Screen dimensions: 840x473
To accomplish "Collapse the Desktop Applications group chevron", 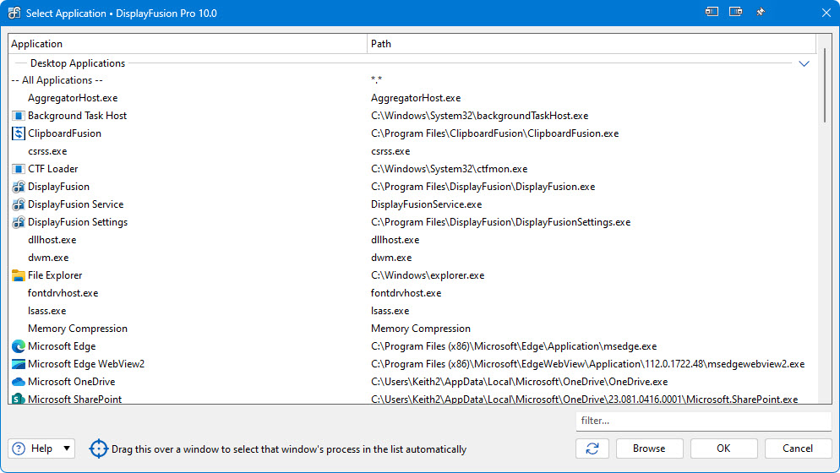I will (804, 63).
